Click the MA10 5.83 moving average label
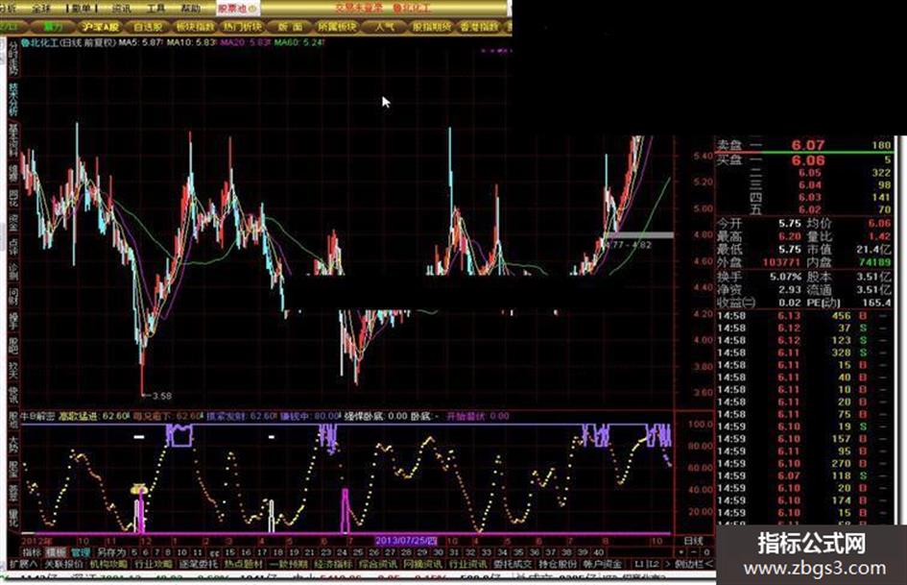 (x=191, y=43)
